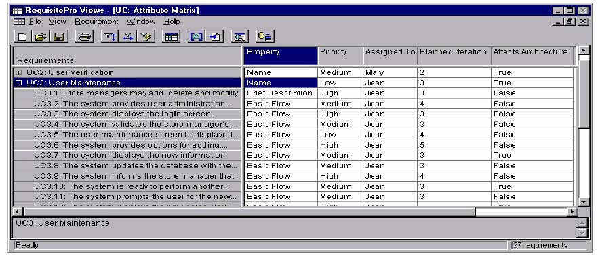
Task: Select requirement UC3.2: system provides user administration
Action: [127, 104]
